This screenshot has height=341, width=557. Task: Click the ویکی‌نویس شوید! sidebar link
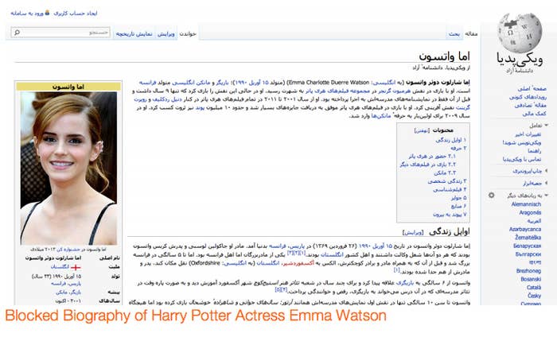(522, 142)
